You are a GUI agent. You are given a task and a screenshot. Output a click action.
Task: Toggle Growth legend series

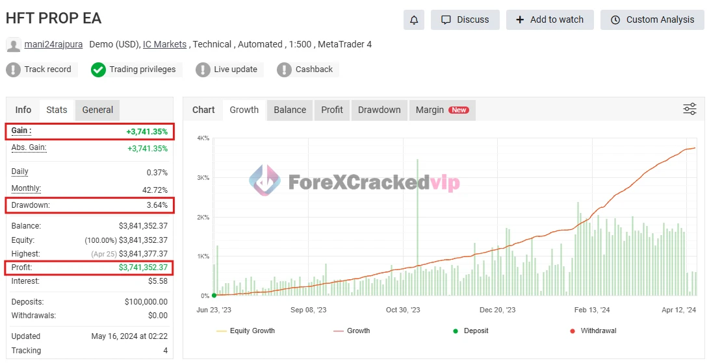point(352,331)
